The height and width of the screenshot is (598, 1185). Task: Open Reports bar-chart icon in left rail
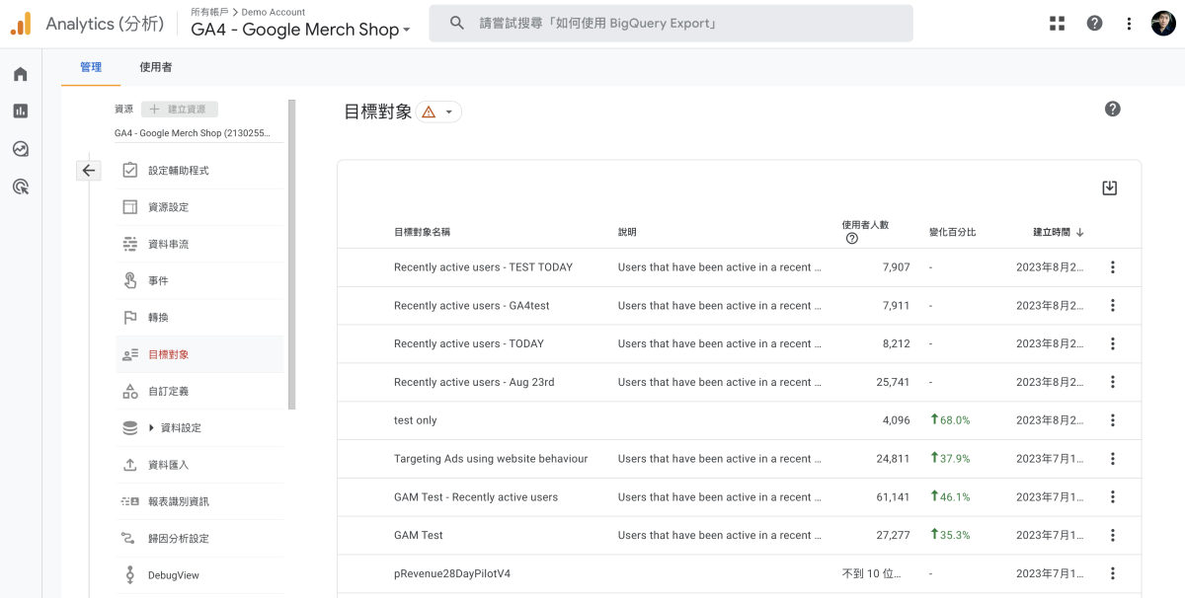tap(21, 112)
